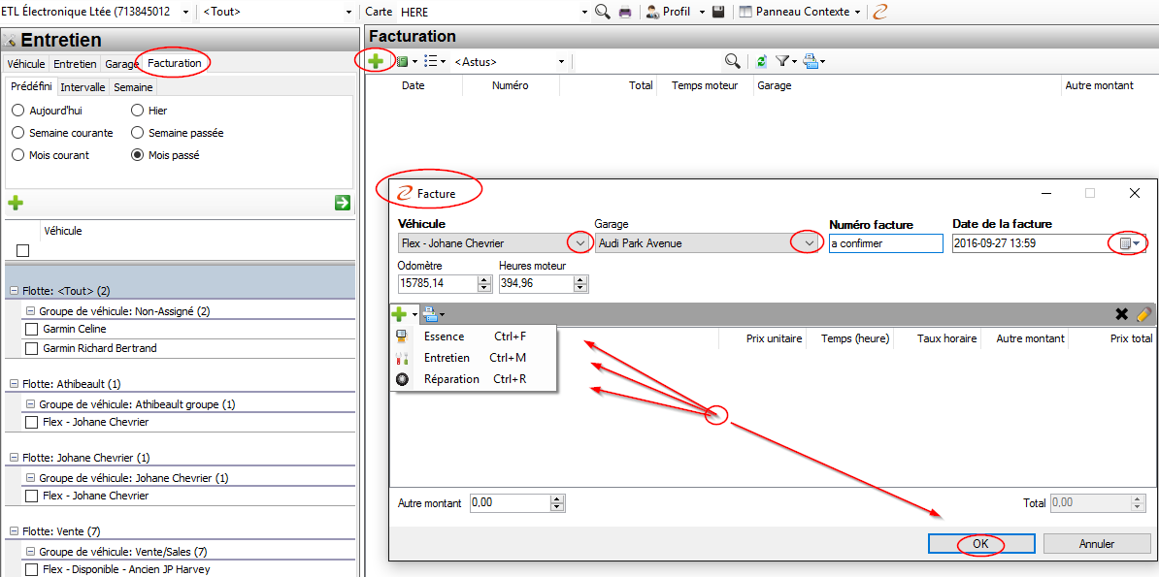Screen dimensions: 1159x577
Task: Click the green refresh icon in Facturation toolbar
Action: tap(761, 61)
